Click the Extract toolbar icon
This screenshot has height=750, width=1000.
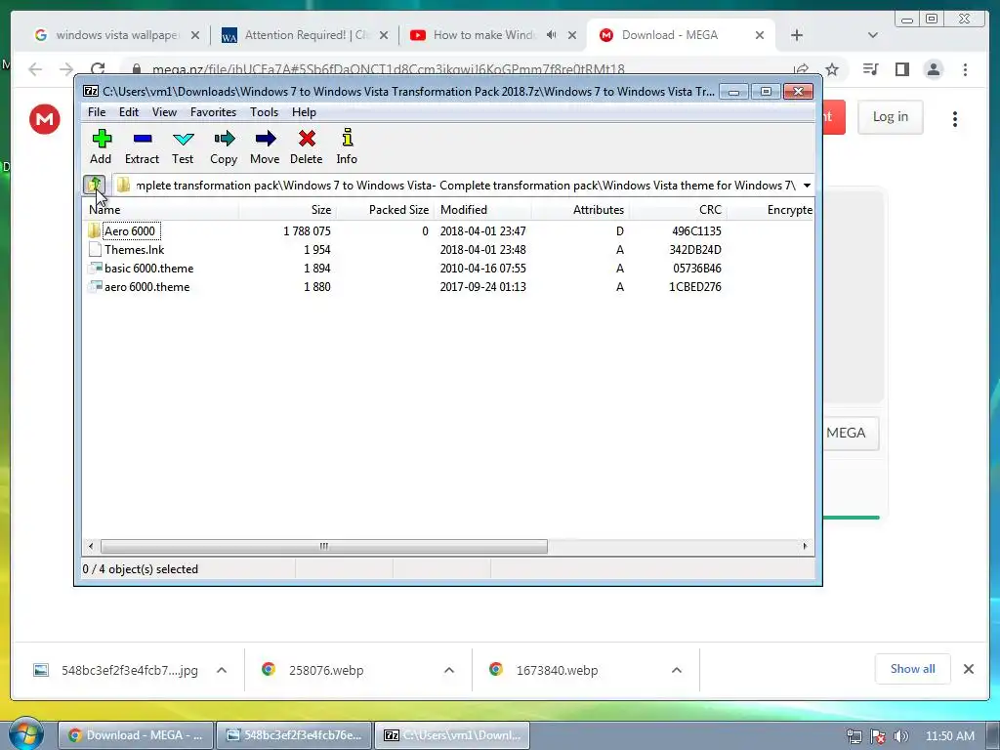point(143,139)
